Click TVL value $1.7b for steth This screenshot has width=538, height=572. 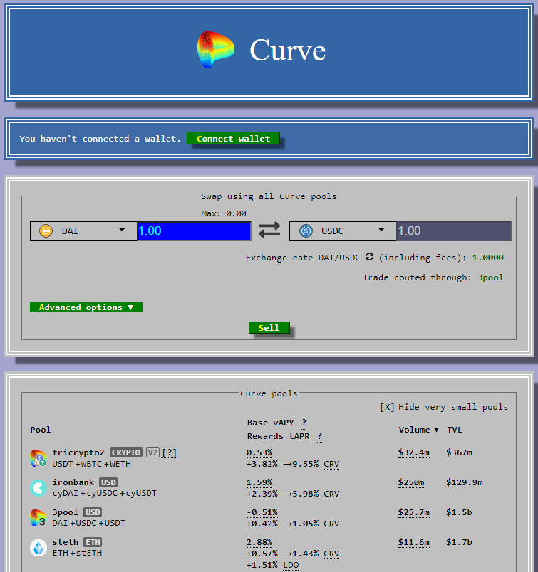click(459, 542)
